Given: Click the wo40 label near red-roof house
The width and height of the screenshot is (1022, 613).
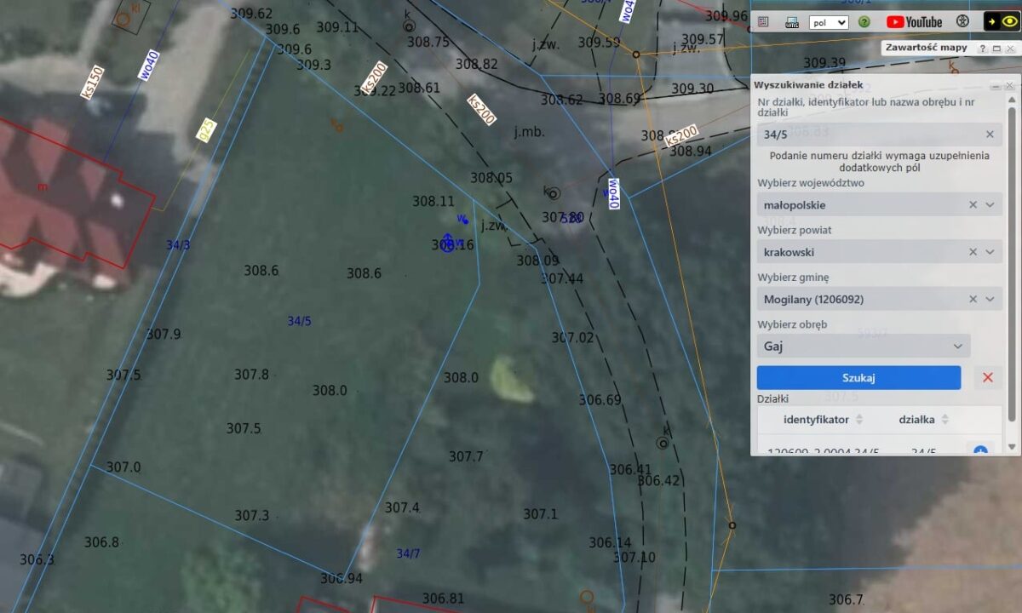Looking at the screenshot, I should tap(149, 66).
